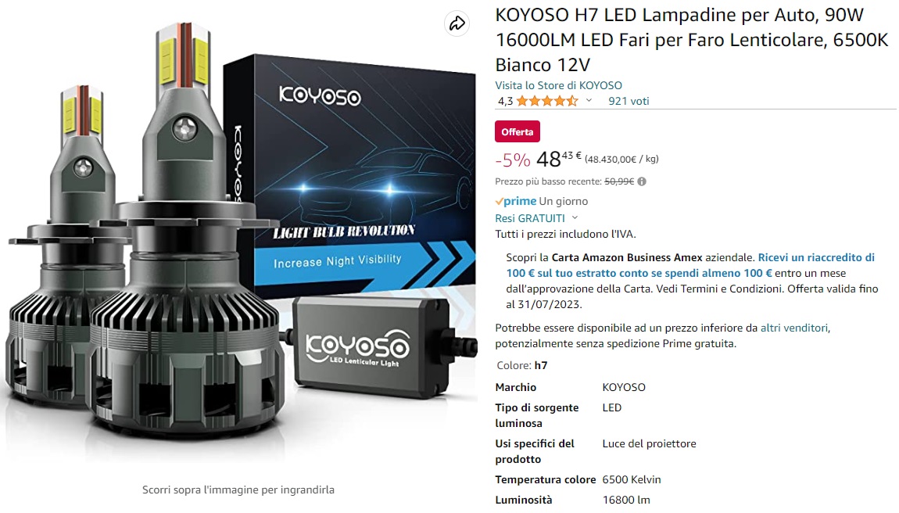Expand the Resi GRATUITI chevron

coord(575,218)
